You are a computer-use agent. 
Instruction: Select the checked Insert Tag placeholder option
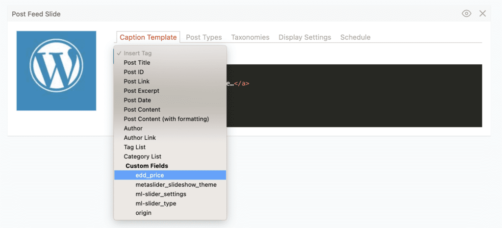click(x=170, y=53)
